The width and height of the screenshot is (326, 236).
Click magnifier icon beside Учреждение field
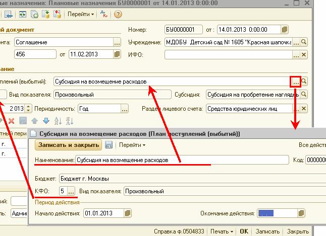click(304, 42)
